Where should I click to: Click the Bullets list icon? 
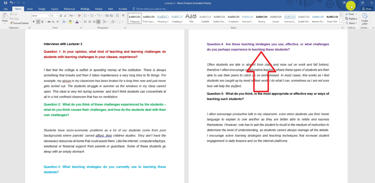pos(85,16)
